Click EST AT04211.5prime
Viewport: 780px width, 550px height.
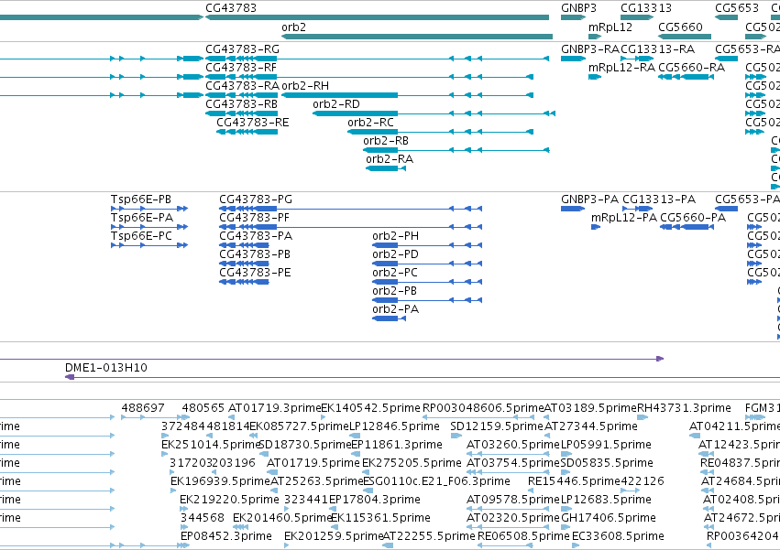(734, 426)
